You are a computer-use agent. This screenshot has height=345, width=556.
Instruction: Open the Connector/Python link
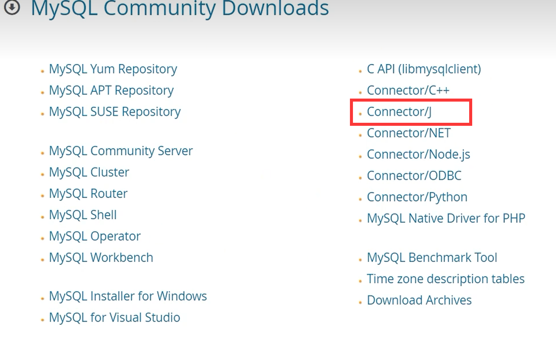pos(417,197)
